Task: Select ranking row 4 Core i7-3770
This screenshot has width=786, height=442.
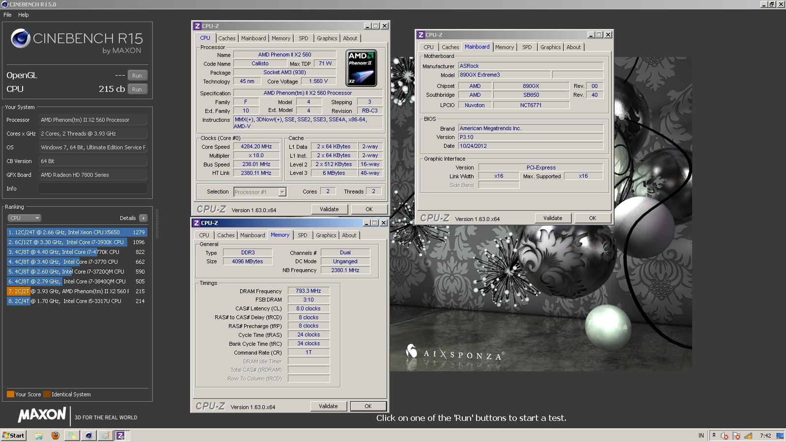Action: tap(77, 262)
